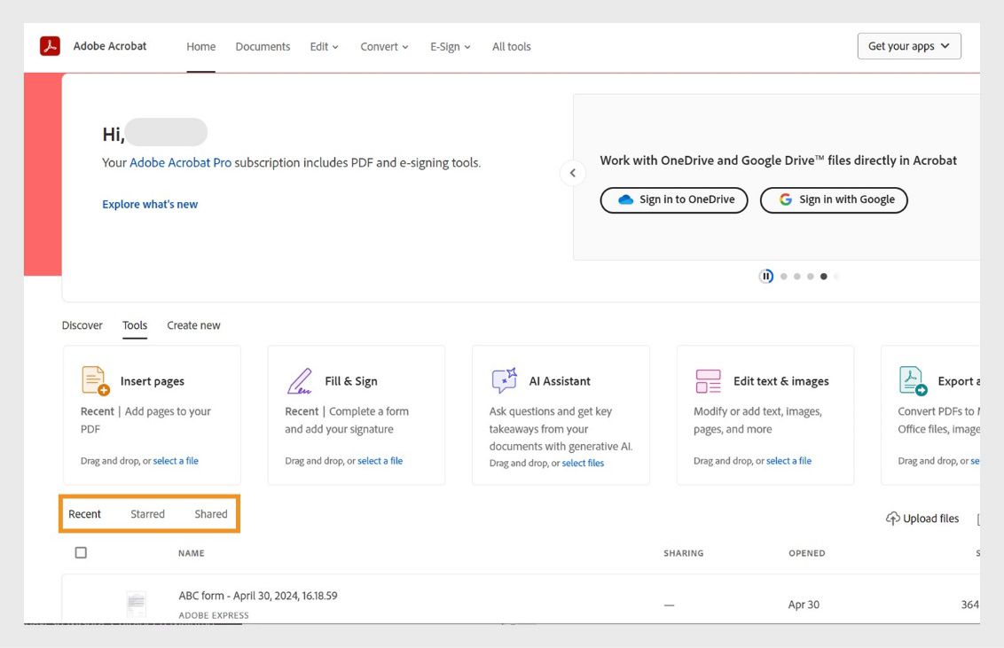Switch to the Create new tab

point(193,324)
